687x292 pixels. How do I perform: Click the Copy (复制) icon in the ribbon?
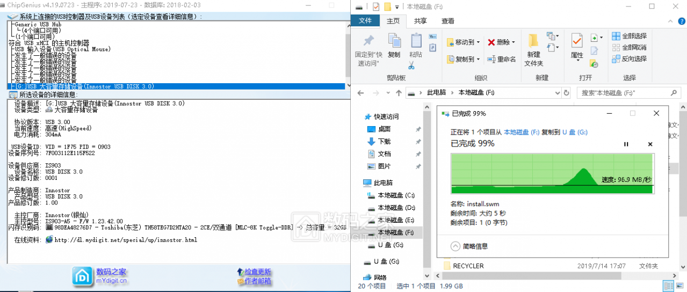click(x=394, y=41)
